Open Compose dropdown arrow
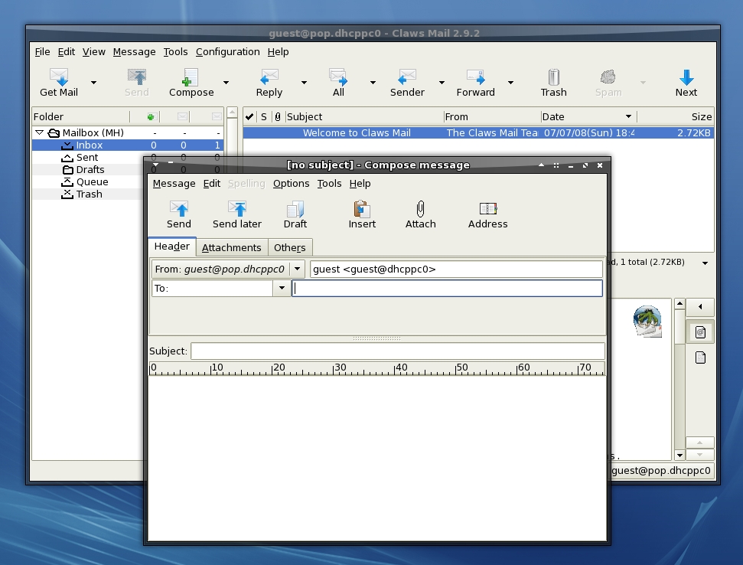 [x=226, y=83]
